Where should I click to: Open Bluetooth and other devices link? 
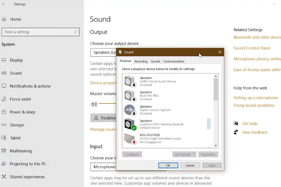click(257, 37)
